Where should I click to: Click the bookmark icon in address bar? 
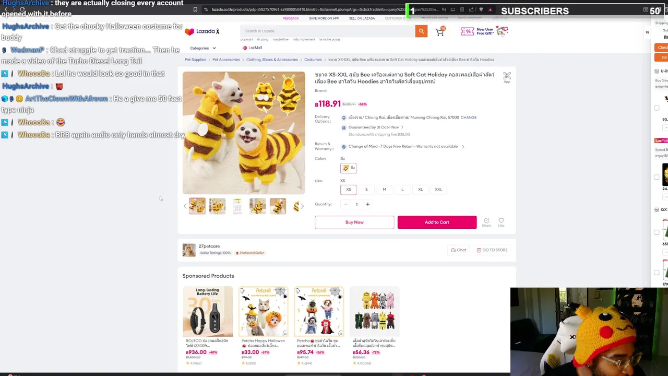(195, 9)
